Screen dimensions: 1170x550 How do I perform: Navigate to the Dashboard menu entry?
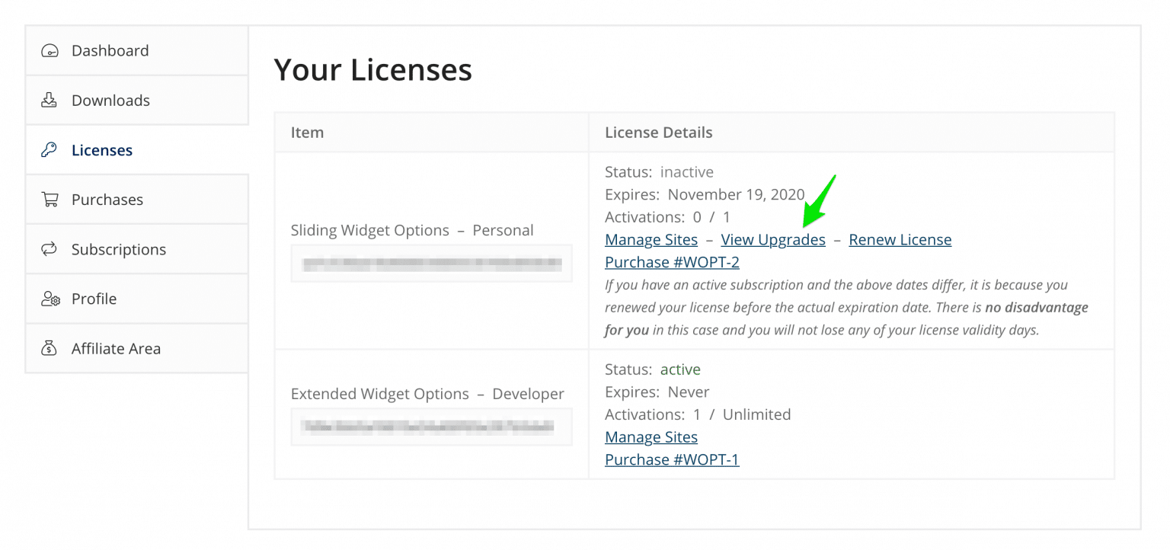pyautogui.click(x=110, y=50)
